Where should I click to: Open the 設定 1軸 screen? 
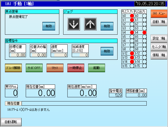pos(159,39)
